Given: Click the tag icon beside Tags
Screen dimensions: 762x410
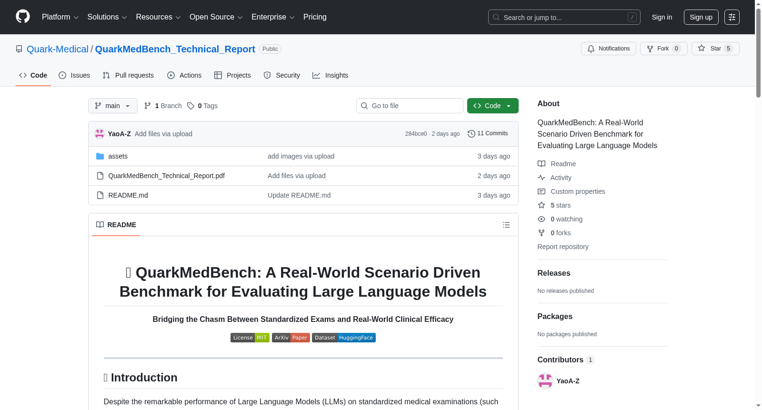Looking at the screenshot, I should [190, 106].
